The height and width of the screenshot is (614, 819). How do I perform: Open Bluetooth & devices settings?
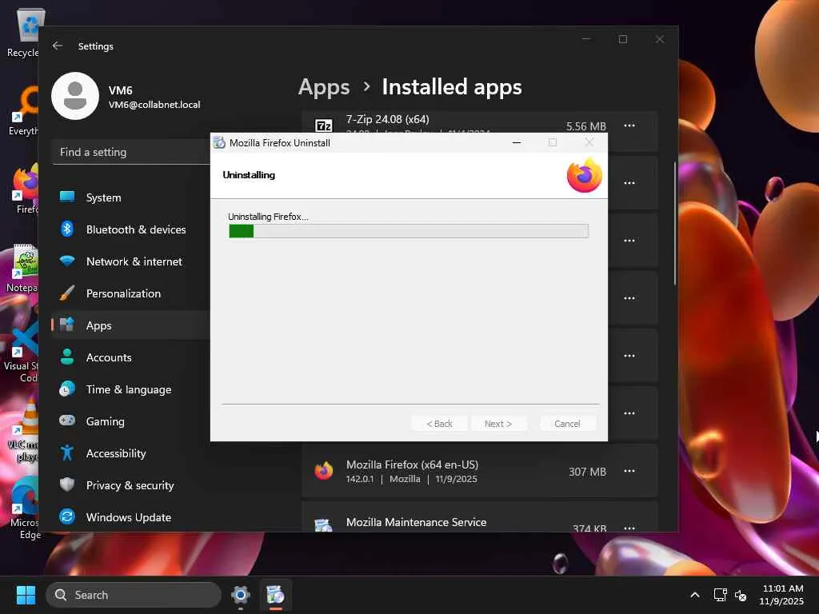130,229
